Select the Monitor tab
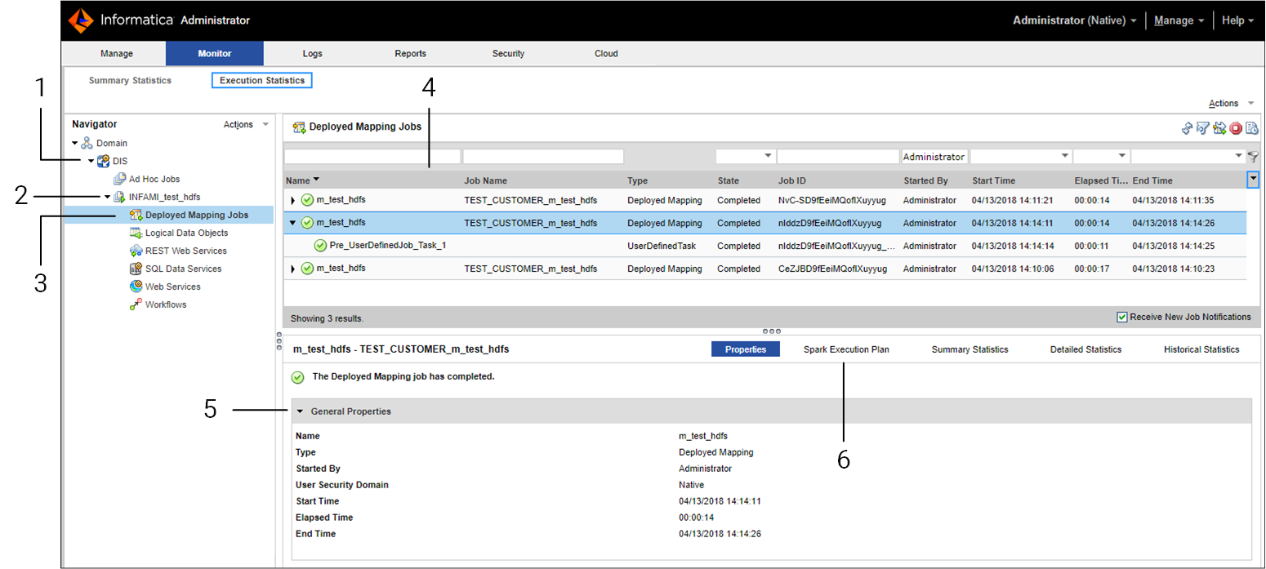This screenshot has width=1266, height=569. point(215,54)
